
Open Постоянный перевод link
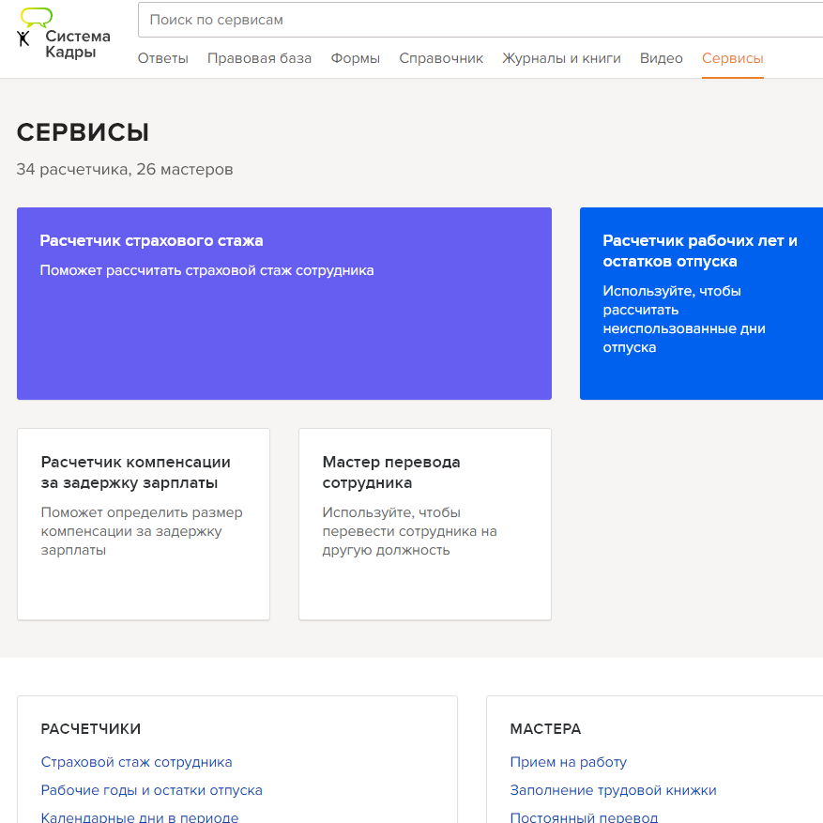(584, 816)
